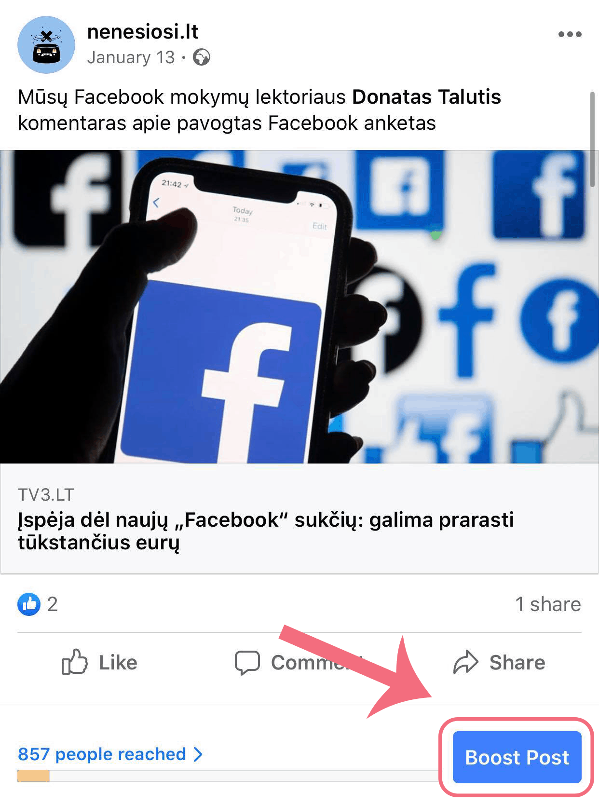The width and height of the screenshot is (599, 805).
Task: Click the thumbs-up Like icon
Action: (x=74, y=662)
